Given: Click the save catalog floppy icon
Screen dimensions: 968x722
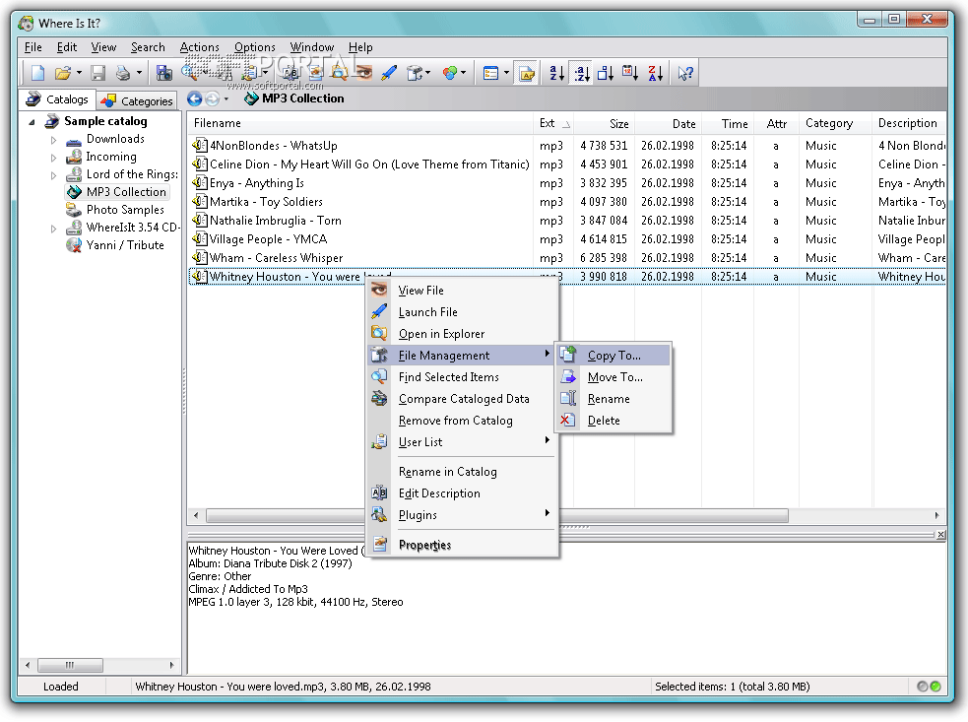Looking at the screenshot, I should (97, 73).
